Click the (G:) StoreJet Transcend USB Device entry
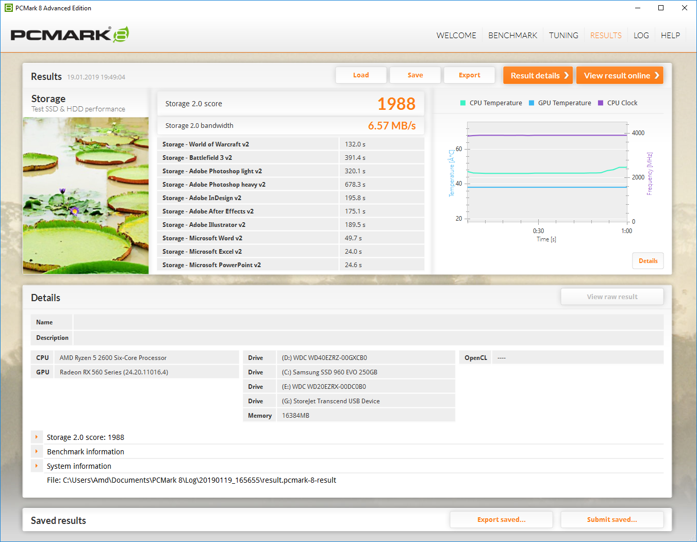This screenshot has height=542, width=697. point(366,401)
